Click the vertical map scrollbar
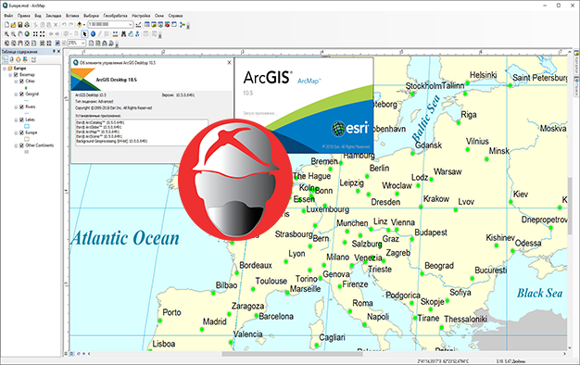Viewport: 580px width, 365px height. pos(571,206)
